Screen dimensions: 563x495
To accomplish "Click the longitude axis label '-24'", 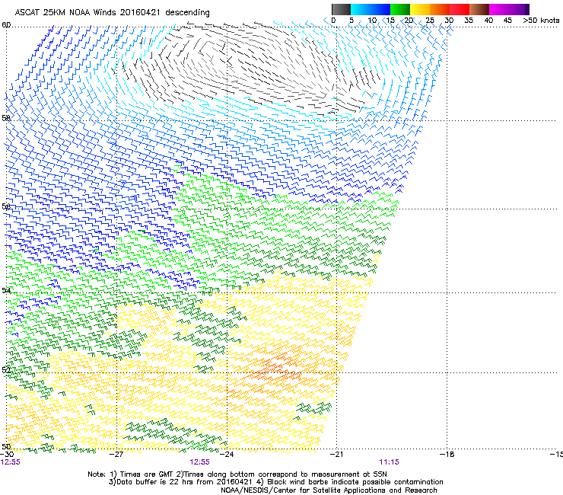I will [x=227, y=454].
